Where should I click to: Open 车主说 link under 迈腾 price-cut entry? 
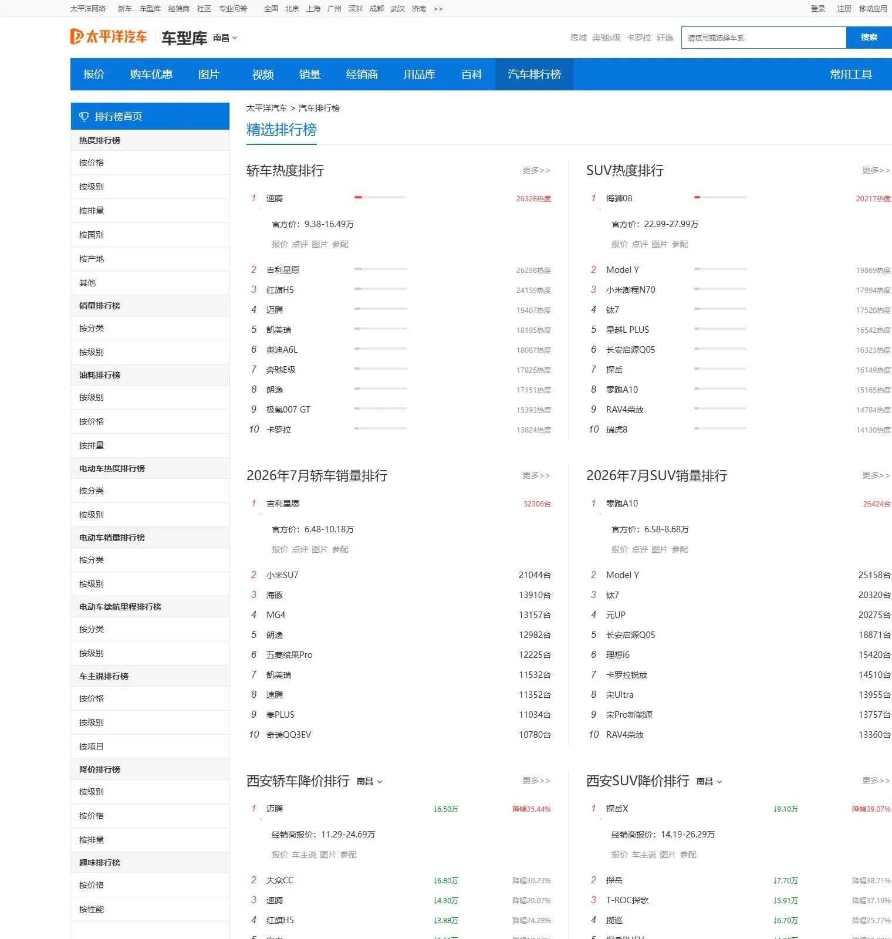[304, 854]
